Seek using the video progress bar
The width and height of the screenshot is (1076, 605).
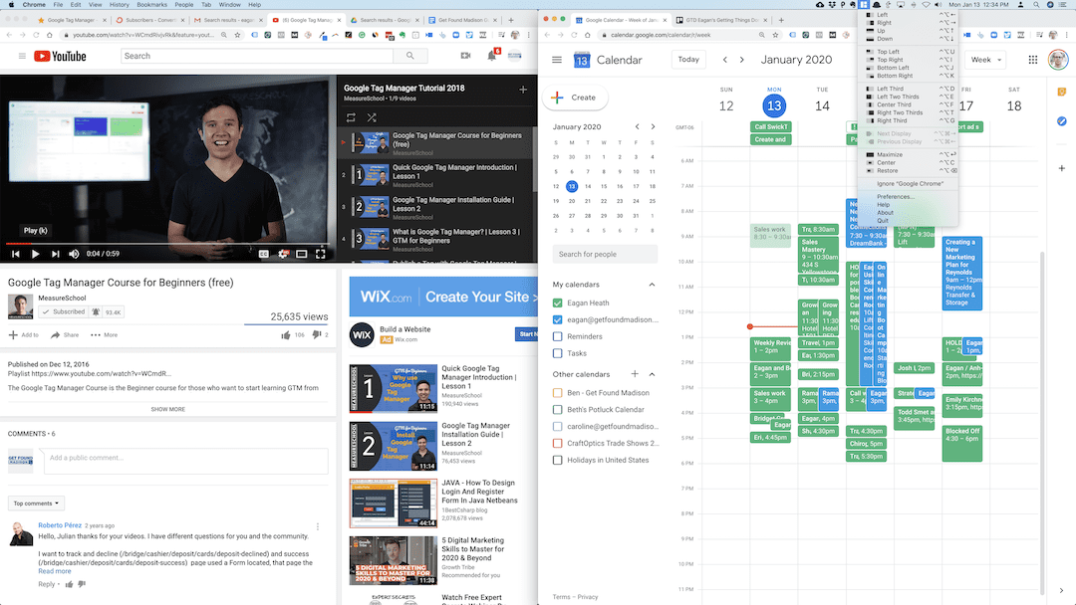(x=168, y=243)
